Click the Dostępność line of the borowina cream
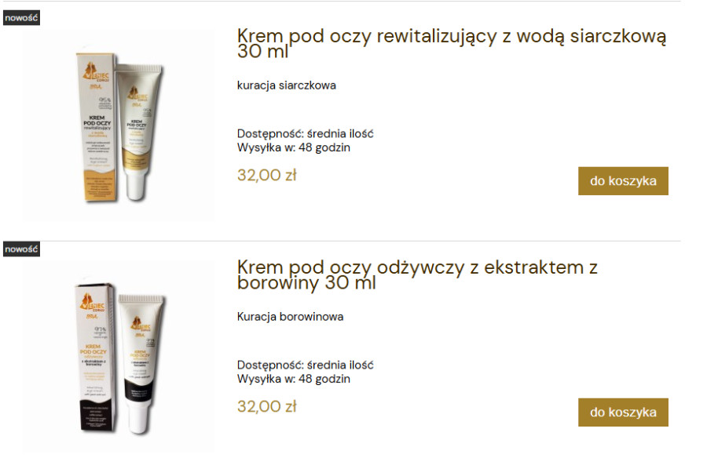 click(x=306, y=365)
